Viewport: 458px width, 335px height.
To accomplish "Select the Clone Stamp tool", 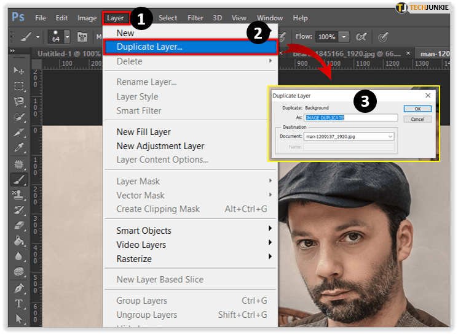I will pos(18,194).
